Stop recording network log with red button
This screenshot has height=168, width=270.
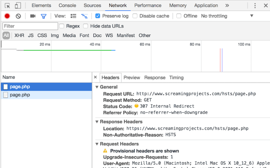[7, 16]
